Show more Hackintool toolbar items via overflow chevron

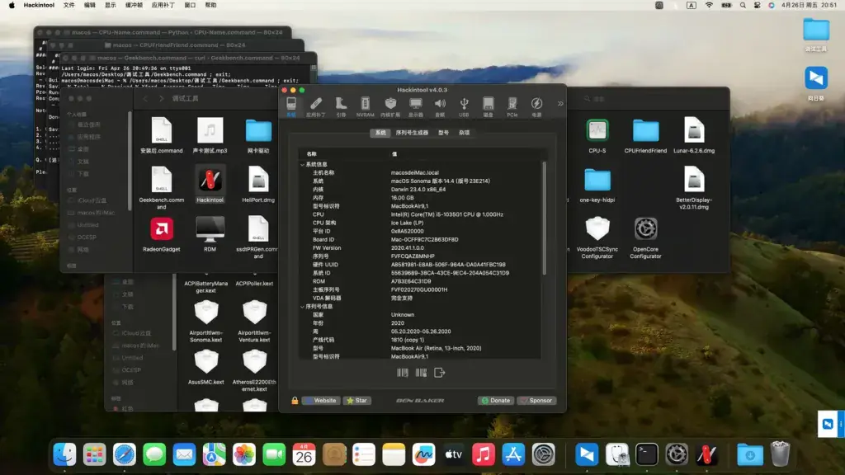560,103
